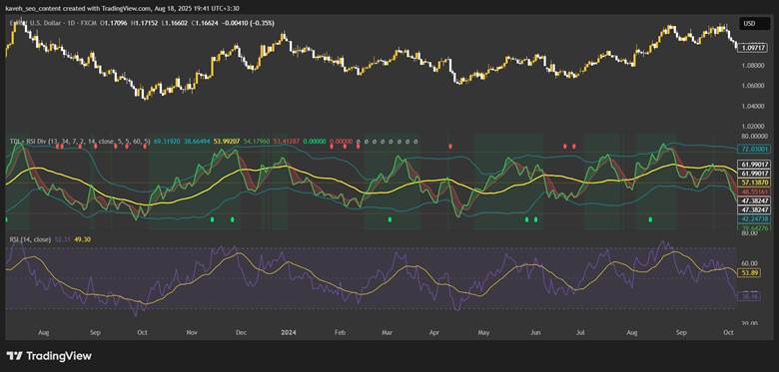The width and height of the screenshot is (779, 372).
Task: Click the indicator value 38.66494
Action: pos(198,142)
